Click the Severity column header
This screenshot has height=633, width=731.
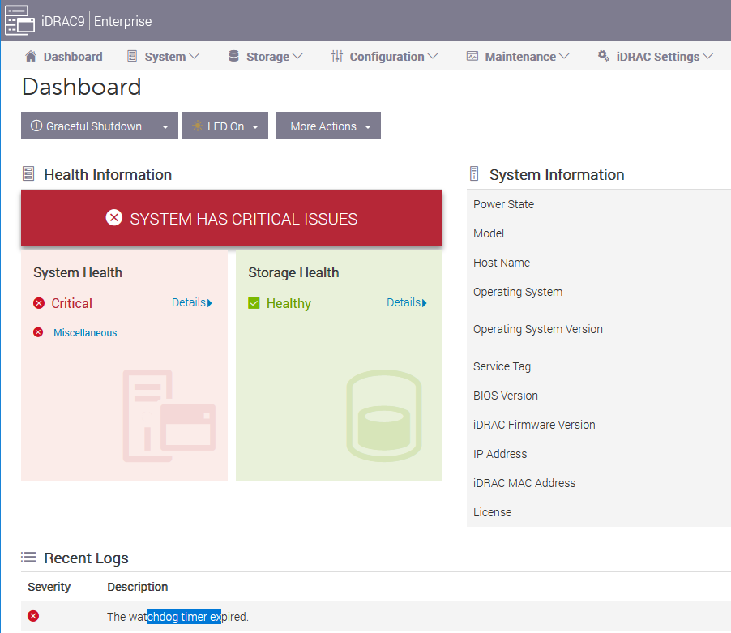pos(49,586)
